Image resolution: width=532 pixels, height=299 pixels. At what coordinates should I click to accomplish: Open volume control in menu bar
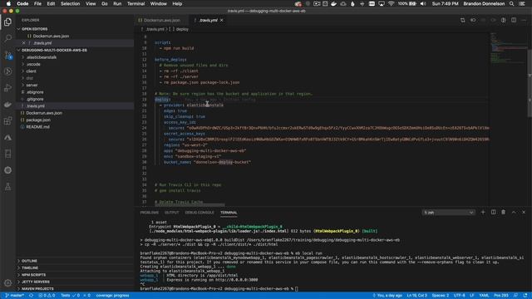pos(423,3)
